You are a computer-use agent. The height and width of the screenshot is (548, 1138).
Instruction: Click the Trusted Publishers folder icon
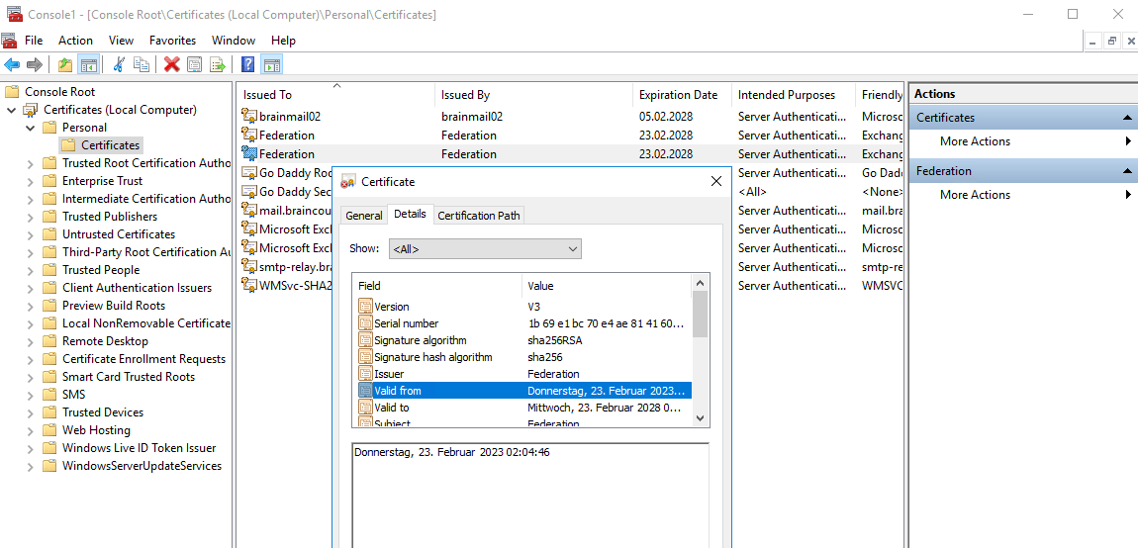[49, 217]
